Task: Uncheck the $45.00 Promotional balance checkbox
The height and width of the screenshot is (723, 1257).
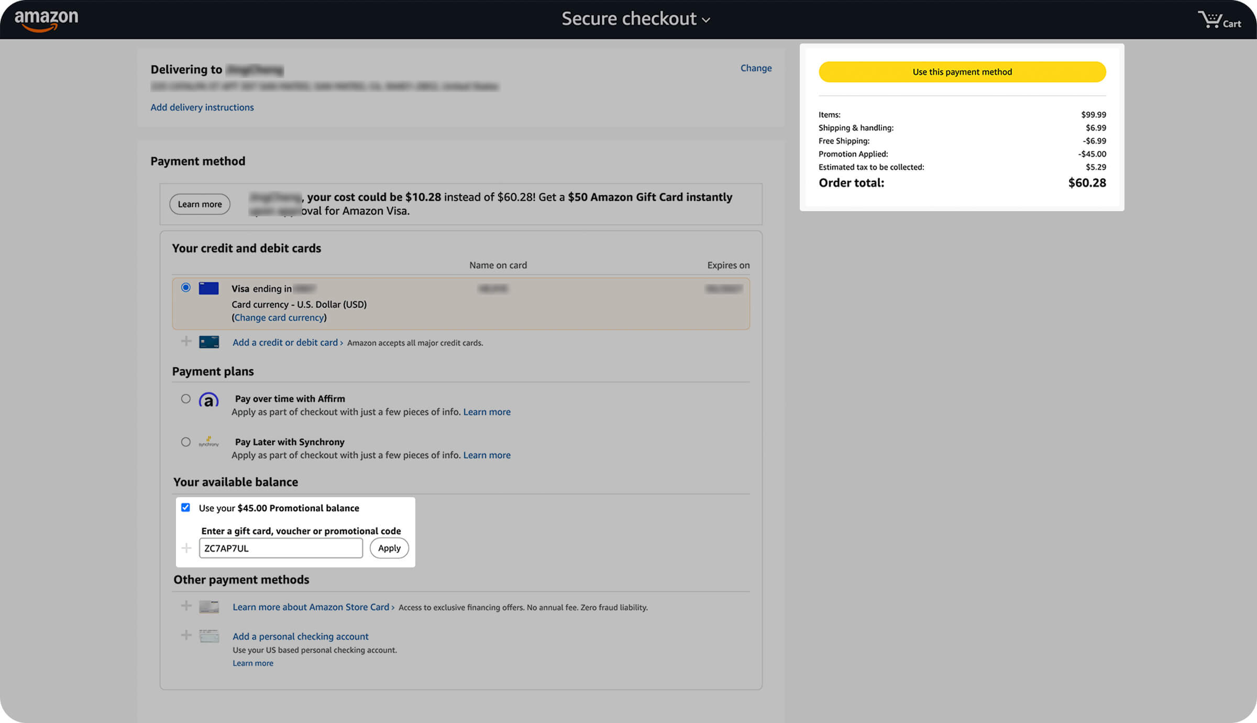Action: [x=185, y=508]
